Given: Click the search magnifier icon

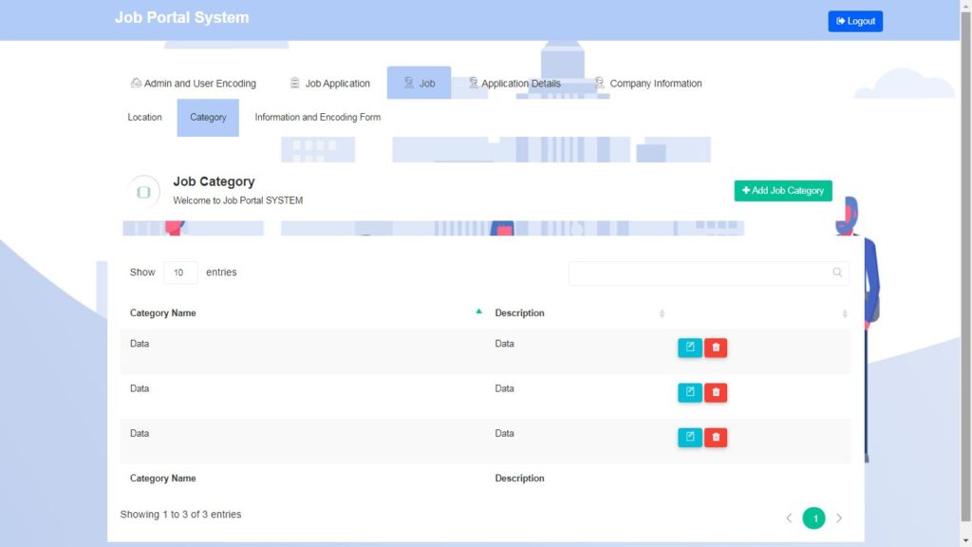Looking at the screenshot, I should point(837,273).
